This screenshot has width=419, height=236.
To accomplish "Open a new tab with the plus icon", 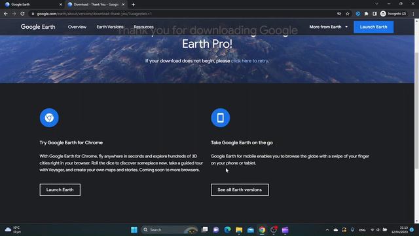I will tap(133, 5).
